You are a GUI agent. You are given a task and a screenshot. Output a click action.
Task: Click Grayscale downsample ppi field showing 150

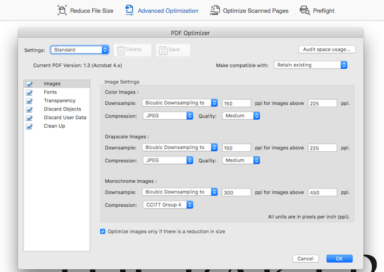(236, 148)
